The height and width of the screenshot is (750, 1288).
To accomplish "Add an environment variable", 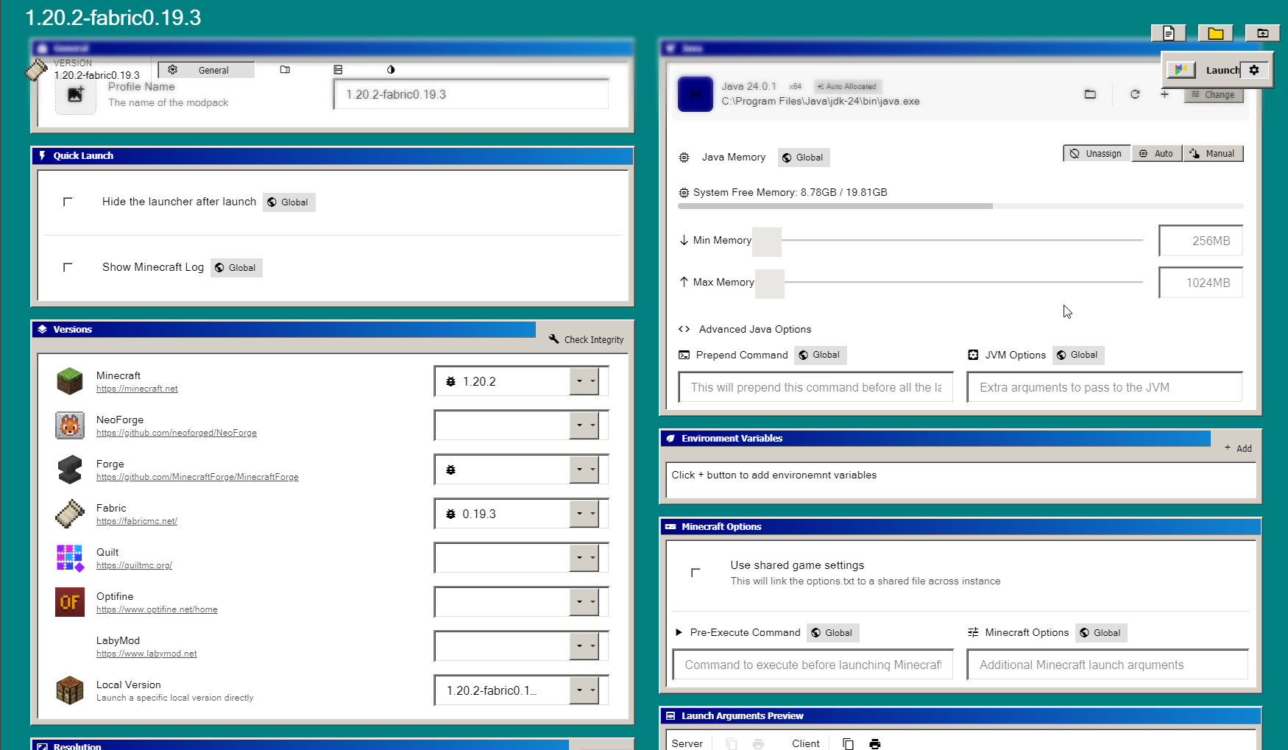I will point(1238,448).
